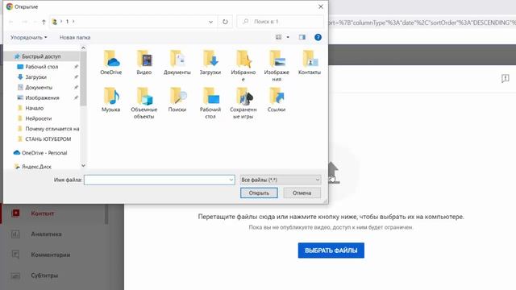Select the Контакты folder
The width and height of the screenshot is (516, 290).
(310, 63)
